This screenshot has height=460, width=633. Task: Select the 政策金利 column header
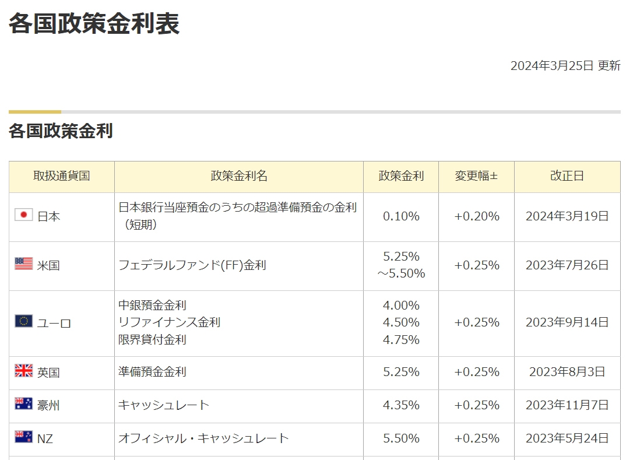(401, 177)
